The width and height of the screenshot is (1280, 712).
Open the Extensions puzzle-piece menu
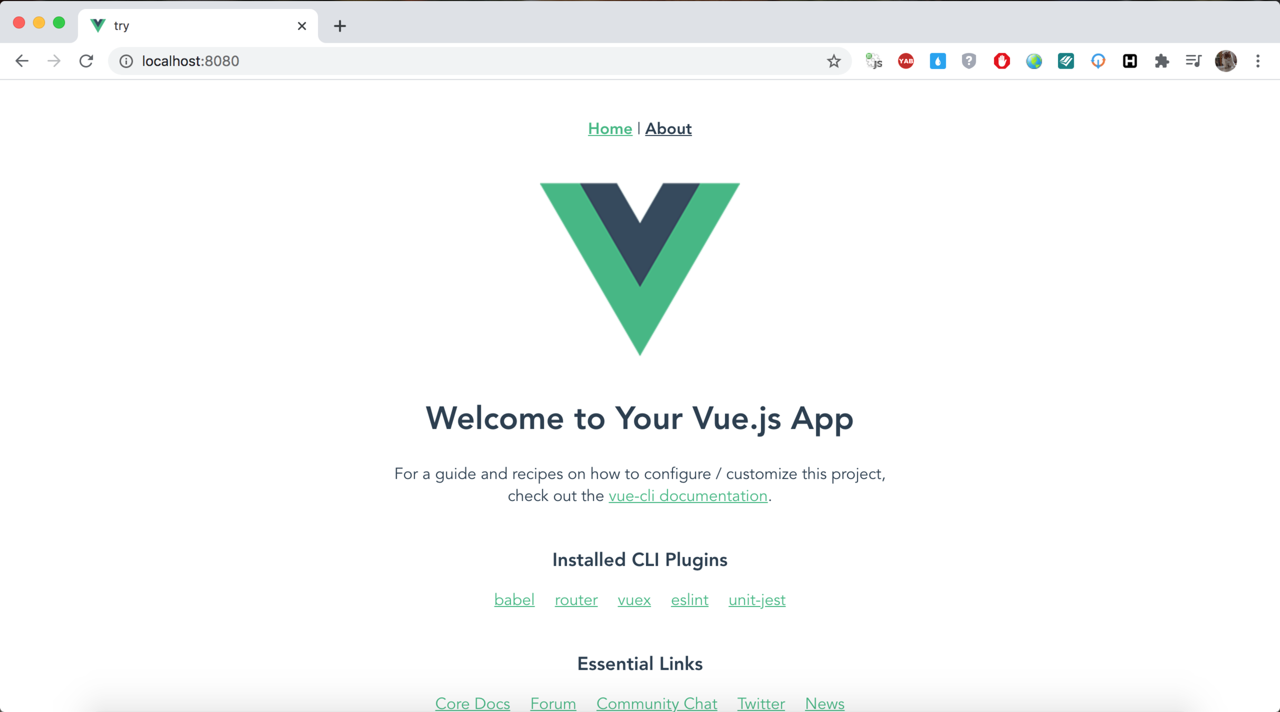[x=1161, y=61]
